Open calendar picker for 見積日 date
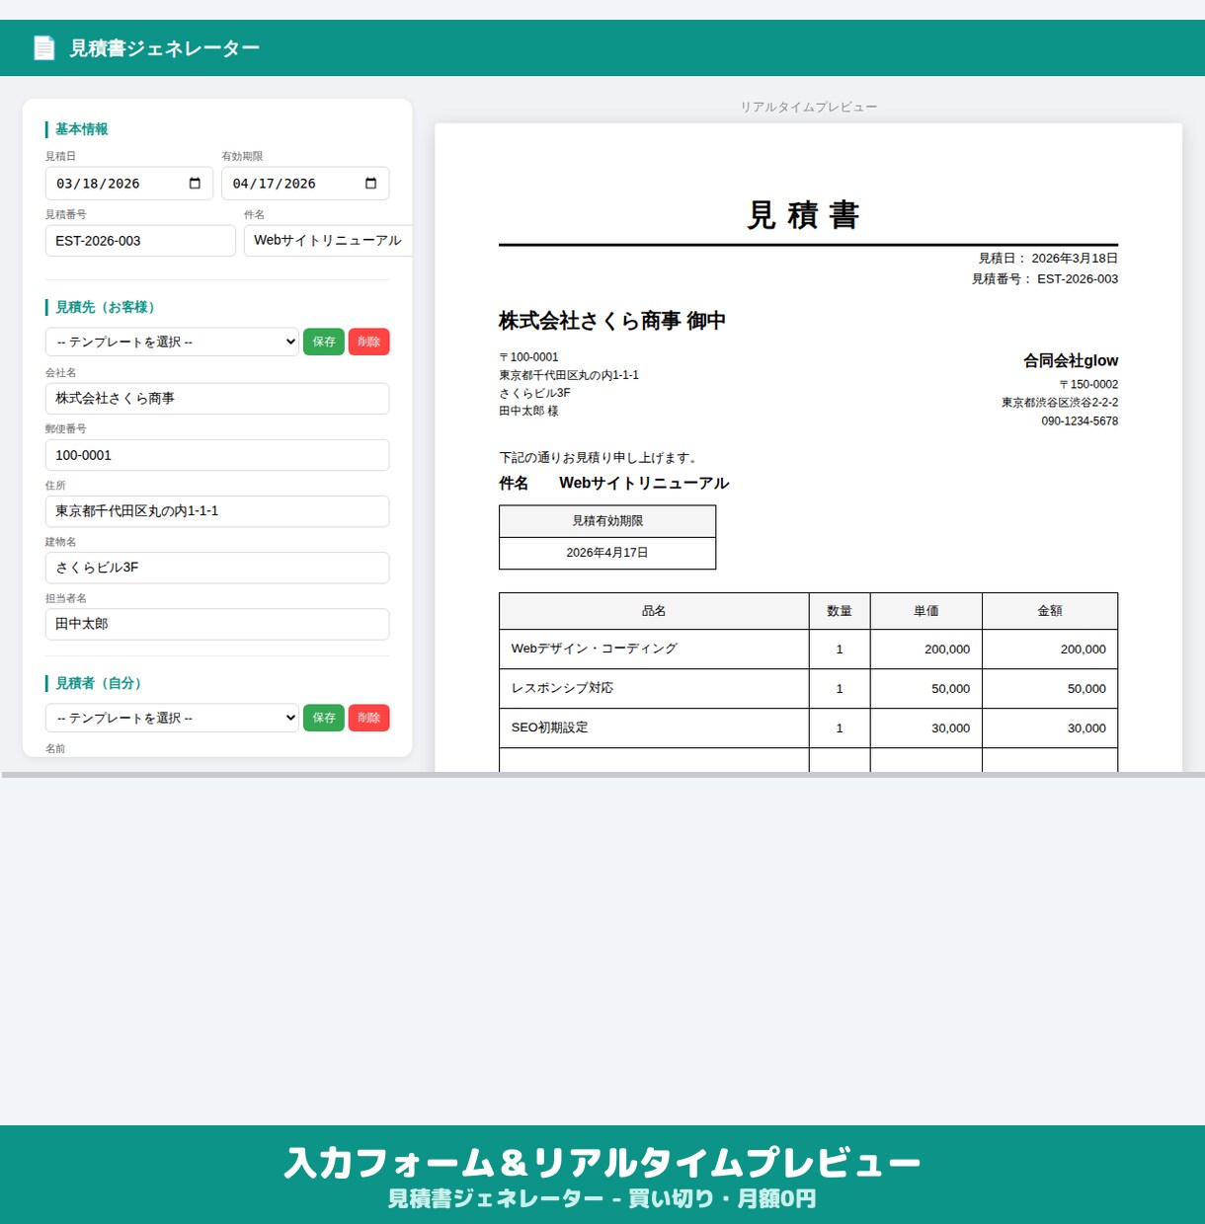1205x1224 pixels. point(195,184)
